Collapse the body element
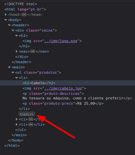Viewport: 135px width, 155px height. coord(6,20)
